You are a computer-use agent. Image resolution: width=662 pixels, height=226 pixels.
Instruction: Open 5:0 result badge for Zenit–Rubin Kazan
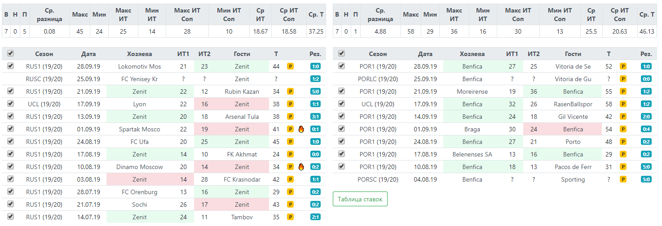[x=315, y=91]
